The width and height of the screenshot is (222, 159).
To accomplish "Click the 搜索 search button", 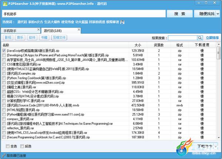I will [180, 14].
